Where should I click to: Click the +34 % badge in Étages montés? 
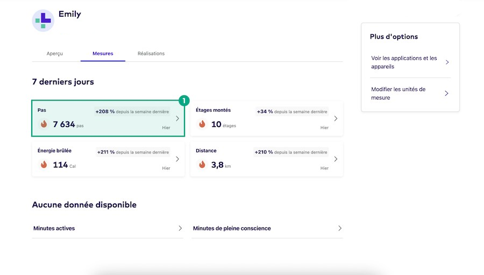click(292, 111)
